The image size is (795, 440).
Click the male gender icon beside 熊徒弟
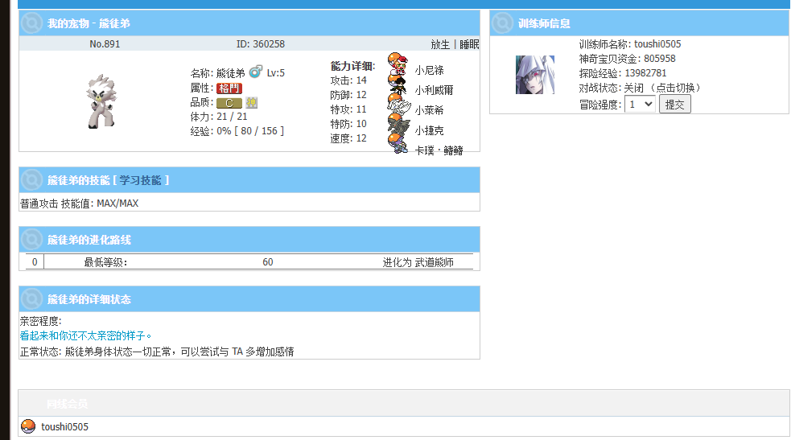256,72
